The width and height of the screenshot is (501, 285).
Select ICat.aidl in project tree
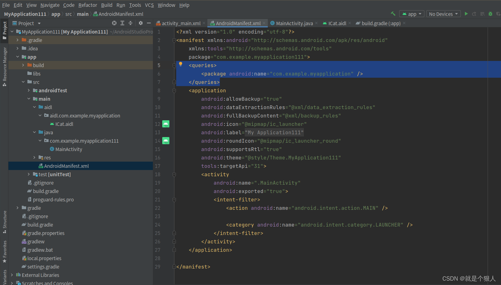[x=64, y=124]
